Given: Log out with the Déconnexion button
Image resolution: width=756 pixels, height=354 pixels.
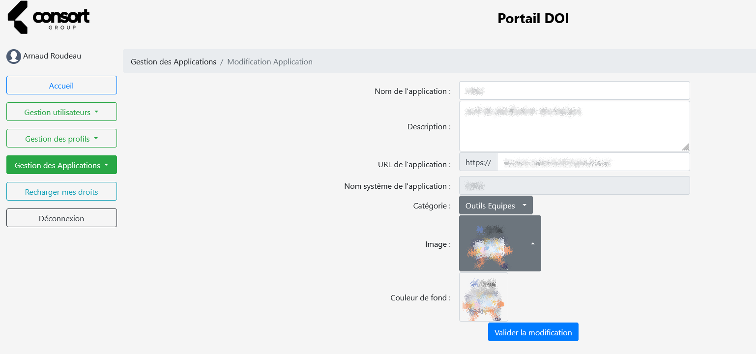Looking at the screenshot, I should click(61, 218).
